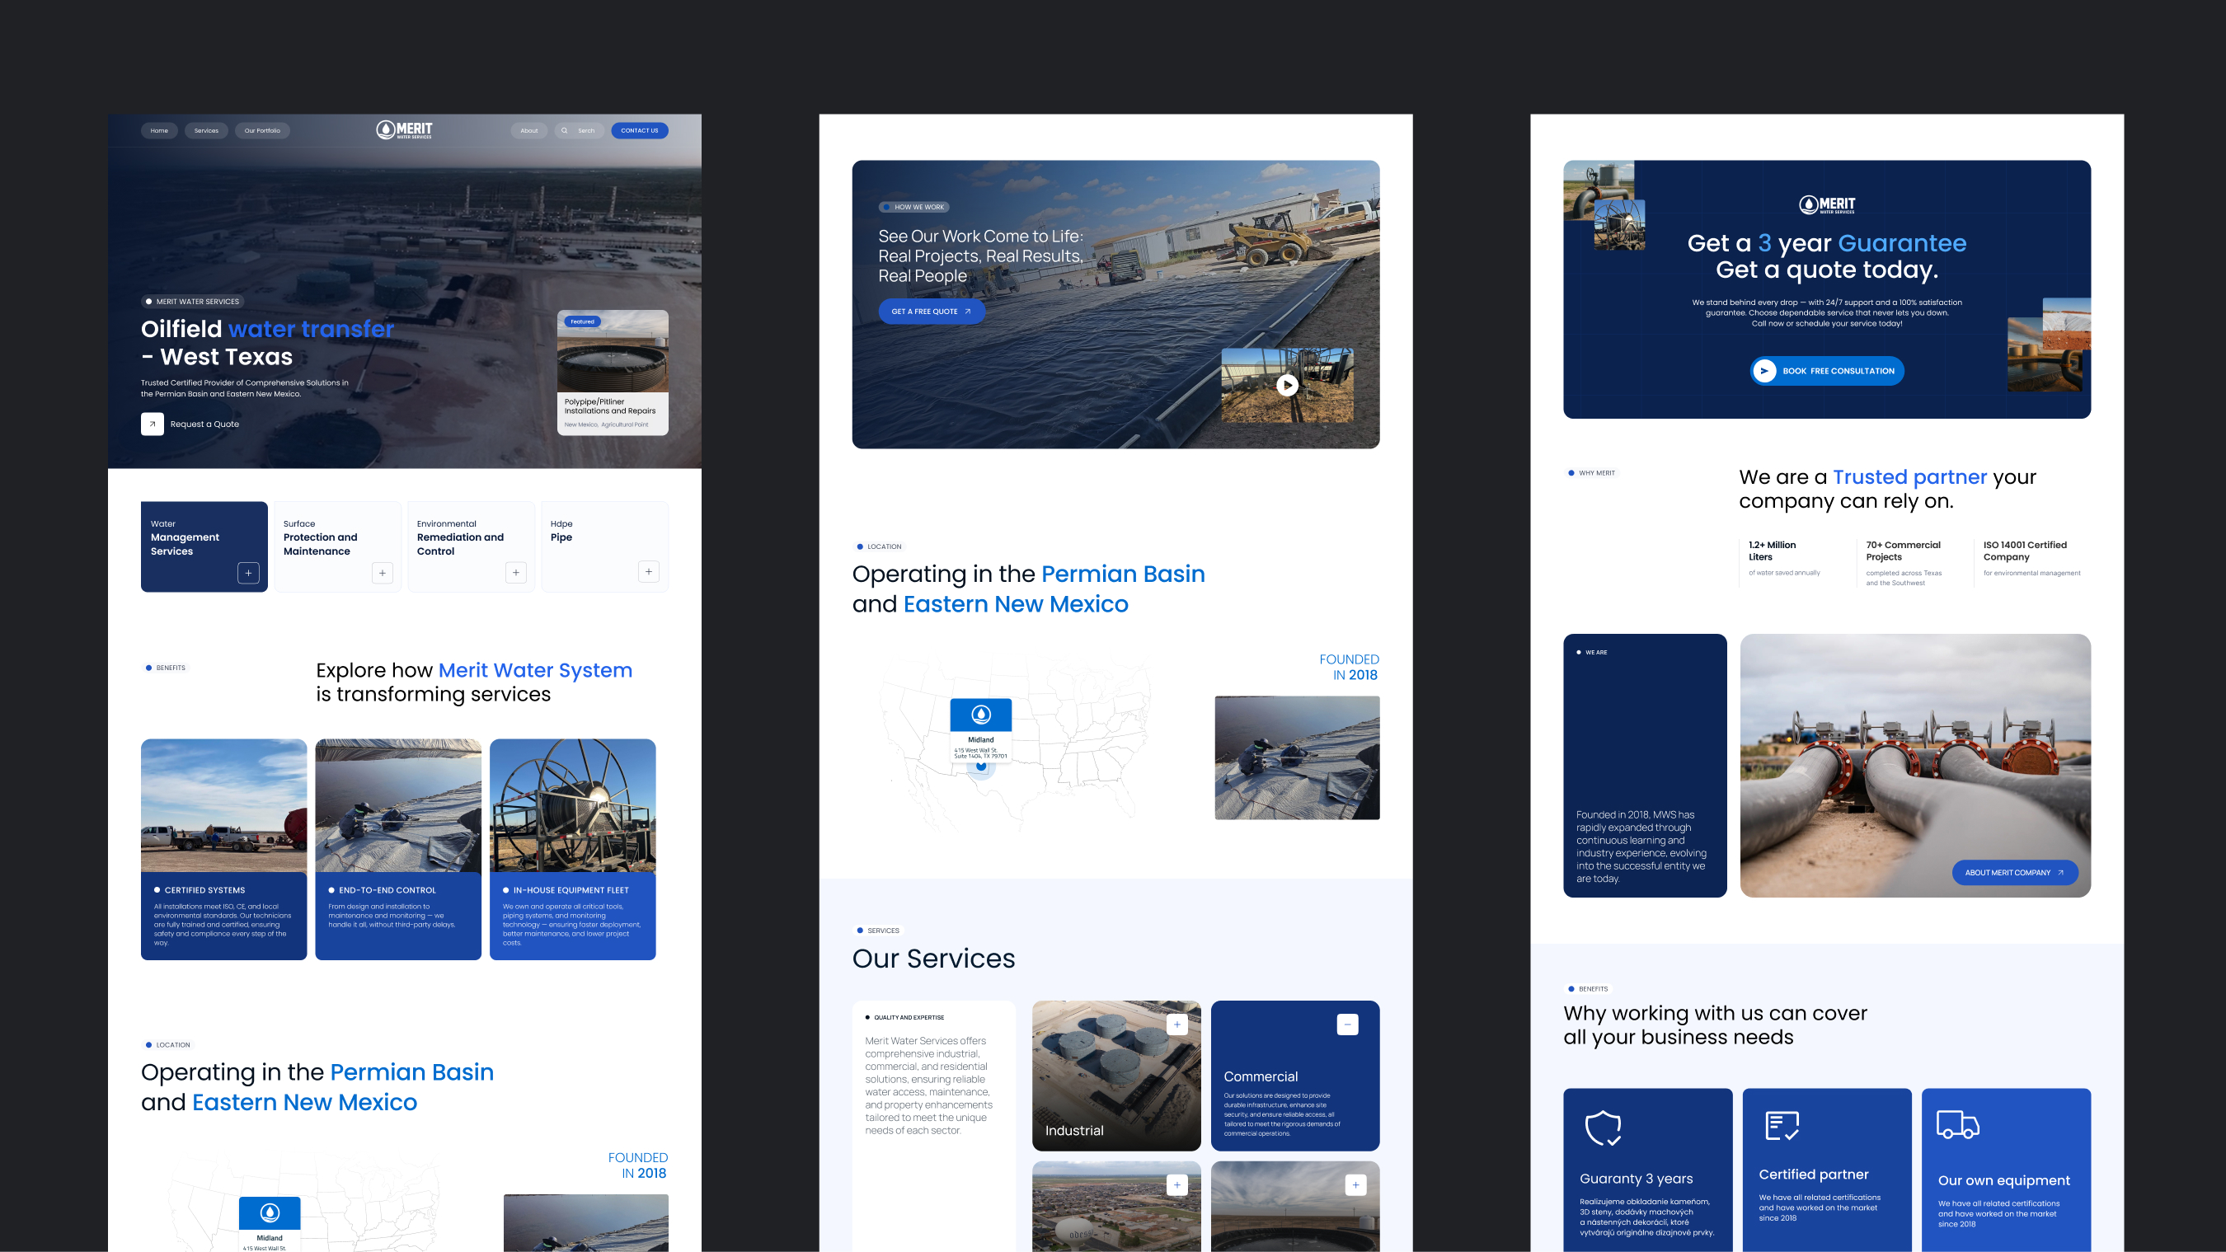Viewport: 2226px width, 1252px height.
Task: Click the play icon on the work video
Action: (1287, 387)
